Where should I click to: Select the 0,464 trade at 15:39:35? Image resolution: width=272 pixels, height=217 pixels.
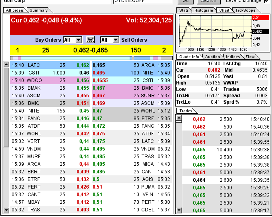coord(226,180)
